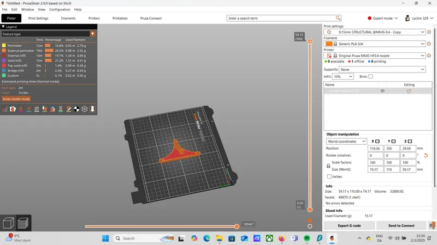Toggle retractions visibility icon

(x=21, y=109)
